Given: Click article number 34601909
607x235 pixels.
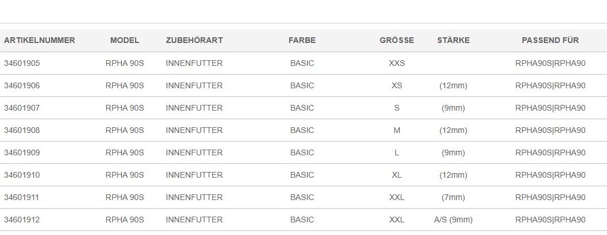Looking at the screenshot, I should [22, 153].
